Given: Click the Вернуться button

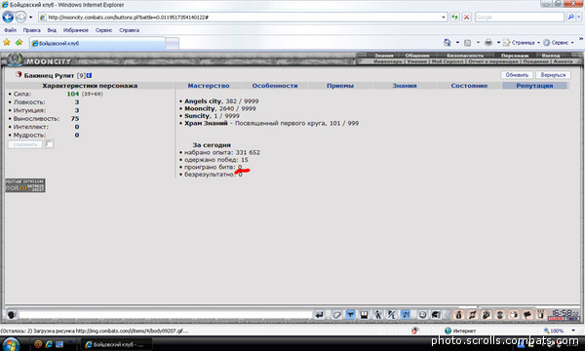Looking at the screenshot, I should [553, 75].
